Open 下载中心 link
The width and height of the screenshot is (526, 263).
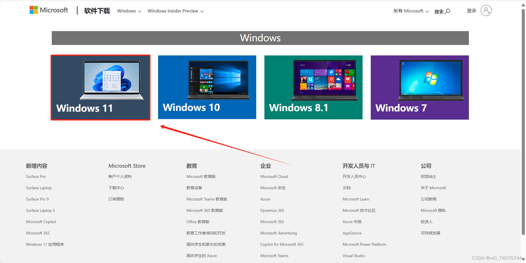(116, 188)
